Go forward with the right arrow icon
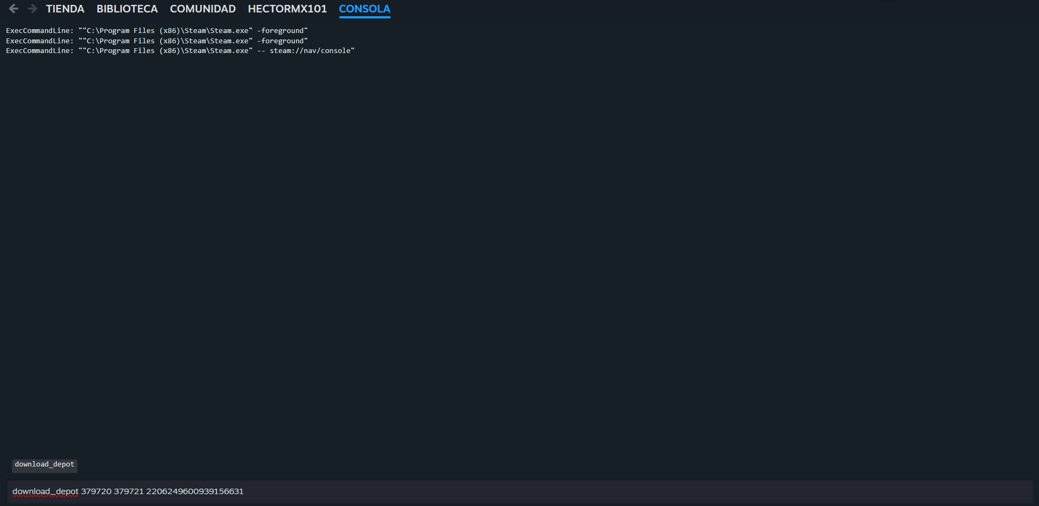 point(32,9)
